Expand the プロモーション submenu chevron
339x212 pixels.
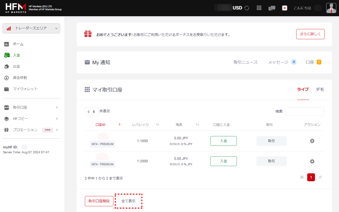click(x=57, y=130)
